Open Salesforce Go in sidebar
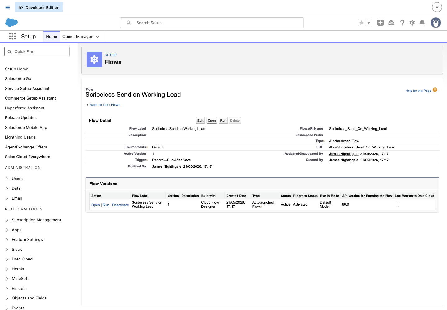The width and height of the screenshot is (447, 310). 18,79
